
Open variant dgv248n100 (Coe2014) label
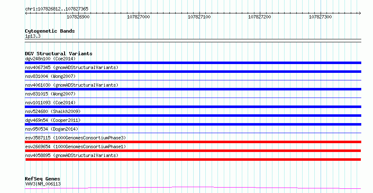pyautogui.click(x=50, y=59)
